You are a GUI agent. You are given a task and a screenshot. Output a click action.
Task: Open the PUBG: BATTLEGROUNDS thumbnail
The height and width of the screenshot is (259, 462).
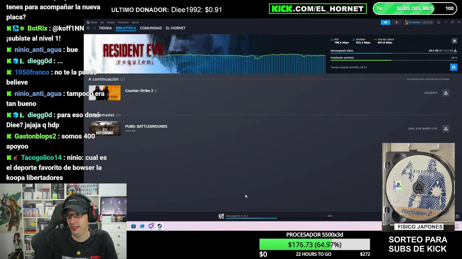(105, 128)
